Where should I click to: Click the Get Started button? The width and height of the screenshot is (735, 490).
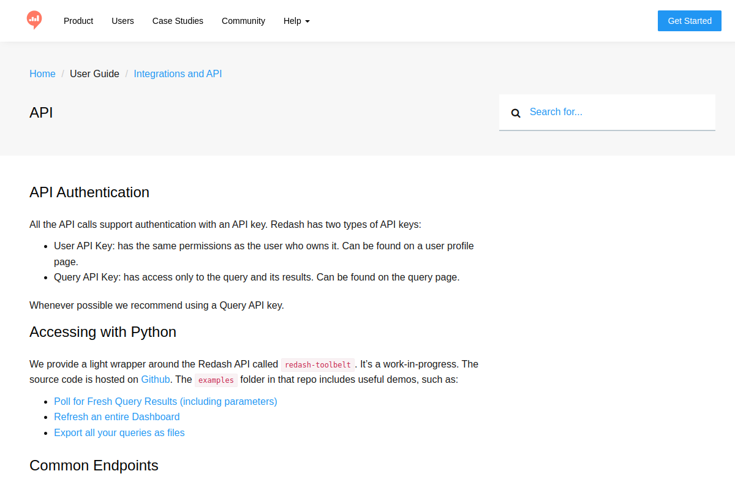690,21
